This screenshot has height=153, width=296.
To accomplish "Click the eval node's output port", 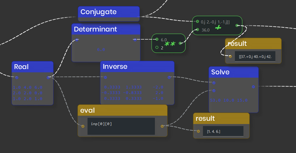I will click(x=162, y=126).
